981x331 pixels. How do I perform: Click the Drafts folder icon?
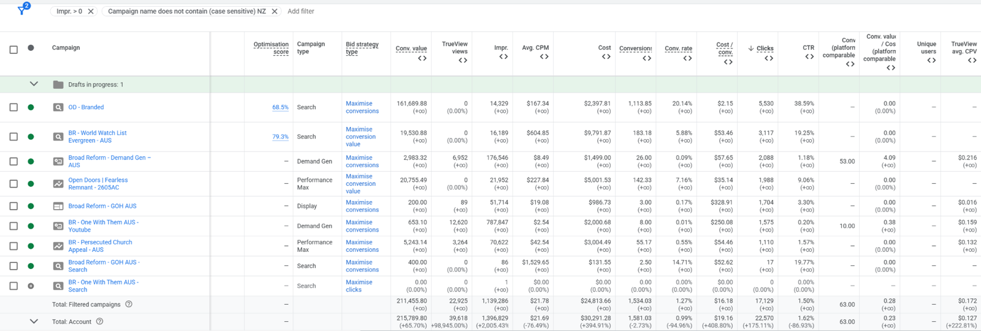coord(58,85)
